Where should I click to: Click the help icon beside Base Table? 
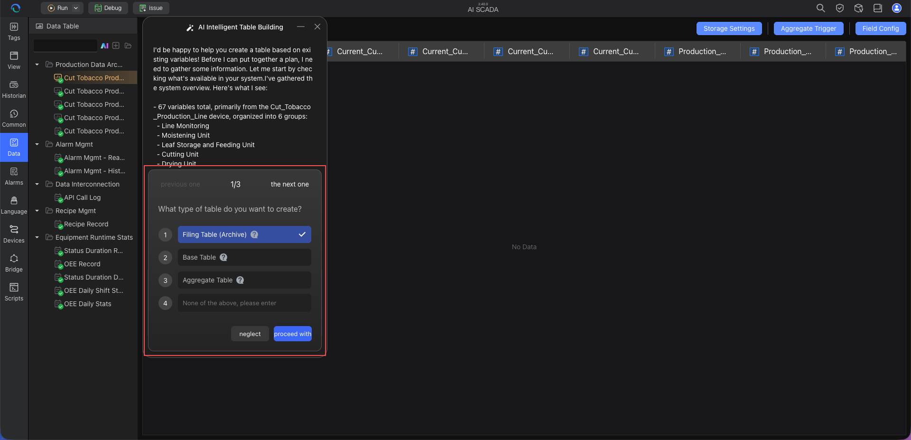(223, 257)
